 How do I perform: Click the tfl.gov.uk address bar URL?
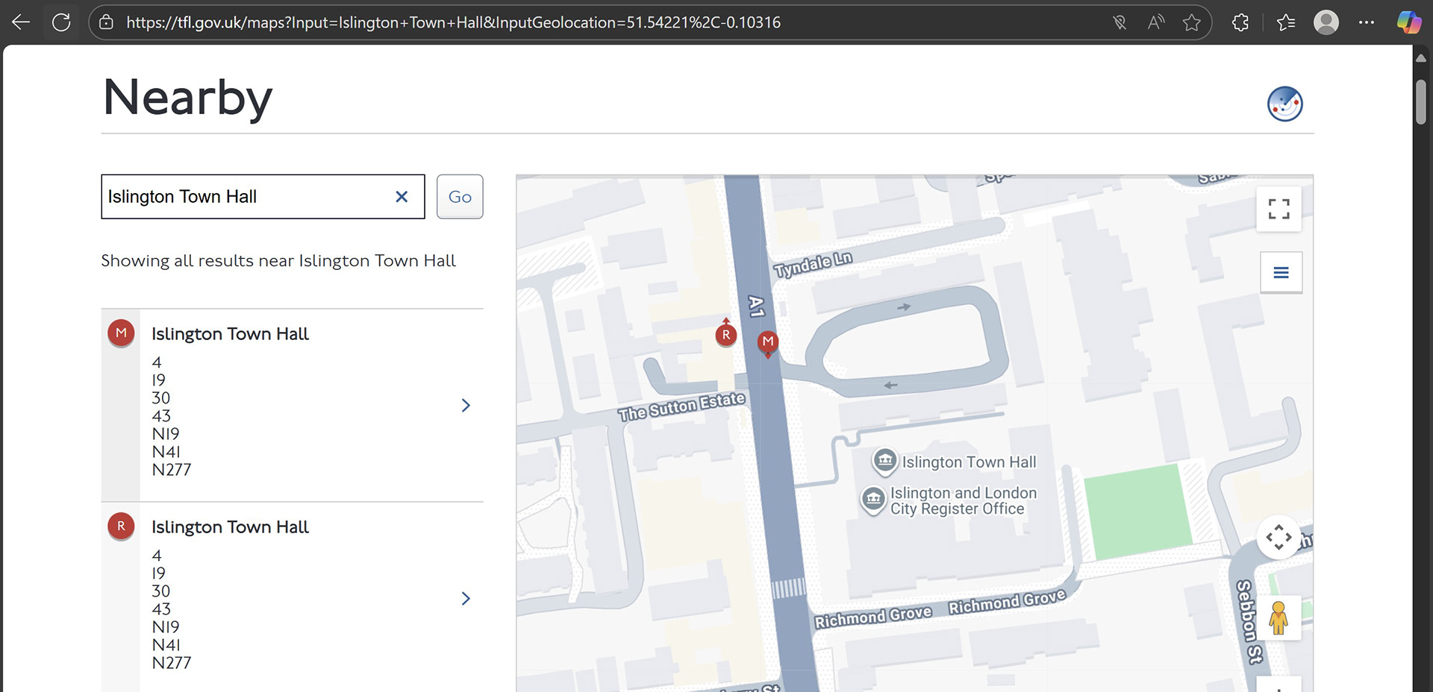coord(453,22)
